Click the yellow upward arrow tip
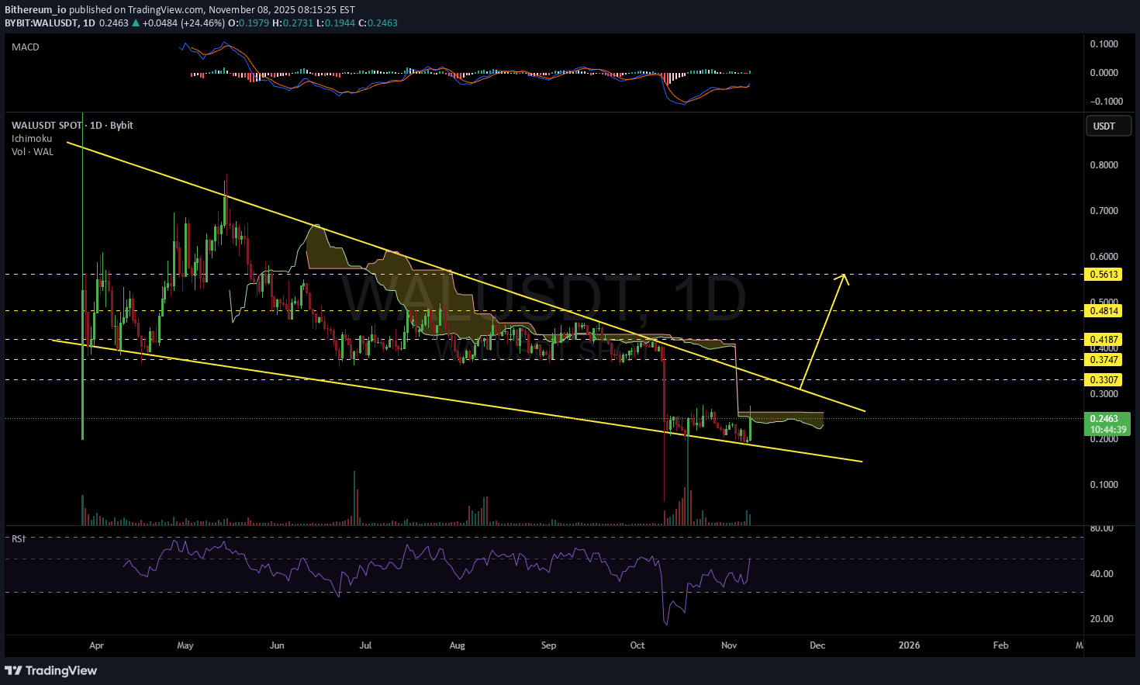The width and height of the screenshot is (1140, 685). click(x=845, y=275)
